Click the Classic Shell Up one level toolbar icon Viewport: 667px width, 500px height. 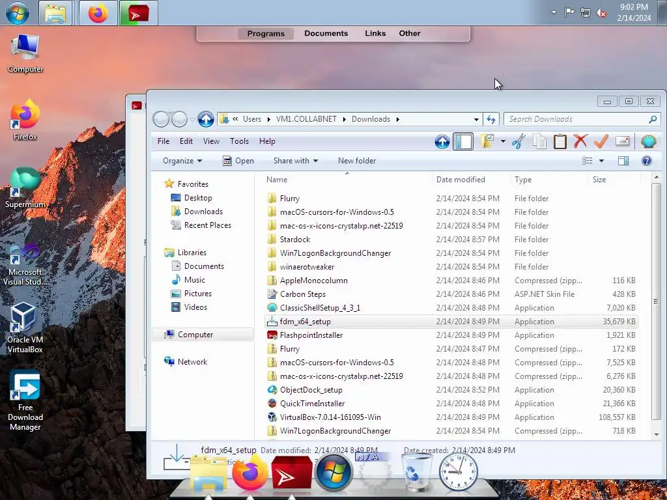(x=442, y=141)
